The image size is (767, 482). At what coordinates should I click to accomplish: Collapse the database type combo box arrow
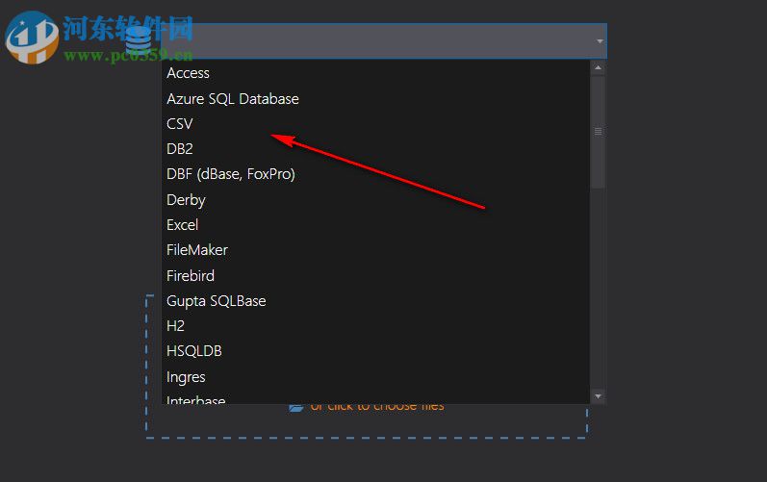(x=600, y=41)
